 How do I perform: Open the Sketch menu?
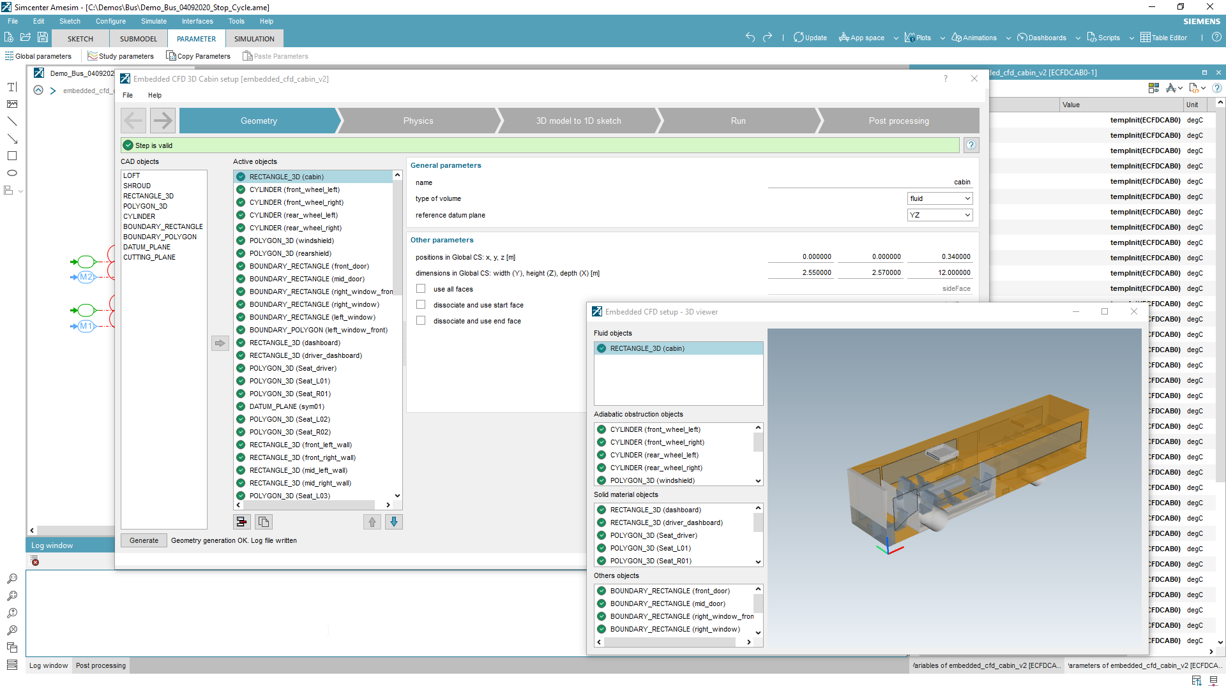pyautogui.click(x=69, y=21)
